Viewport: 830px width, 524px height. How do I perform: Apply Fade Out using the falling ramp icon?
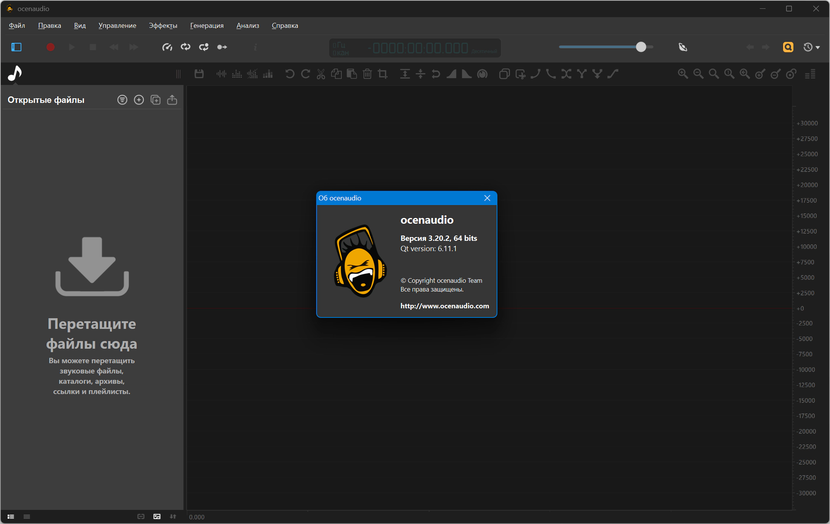[x=467, y=74]
